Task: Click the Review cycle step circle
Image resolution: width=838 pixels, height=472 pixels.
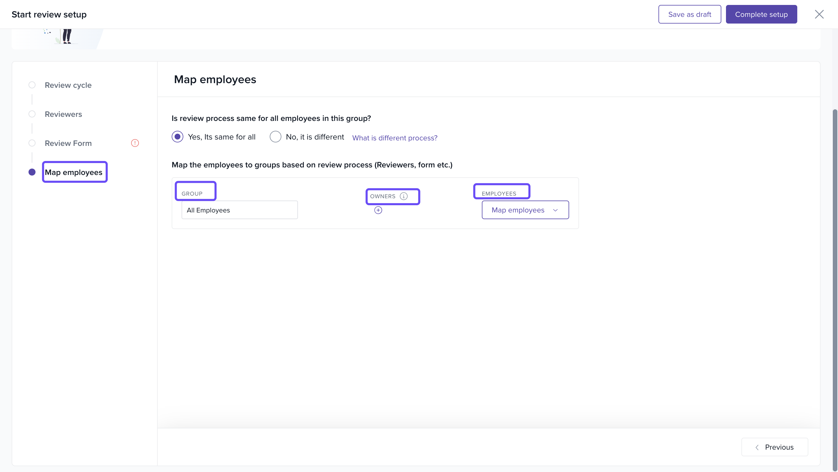Action: point(32,85)
